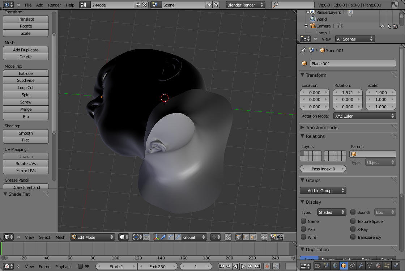Enable the Wire display checkbox

pos(304,237)
